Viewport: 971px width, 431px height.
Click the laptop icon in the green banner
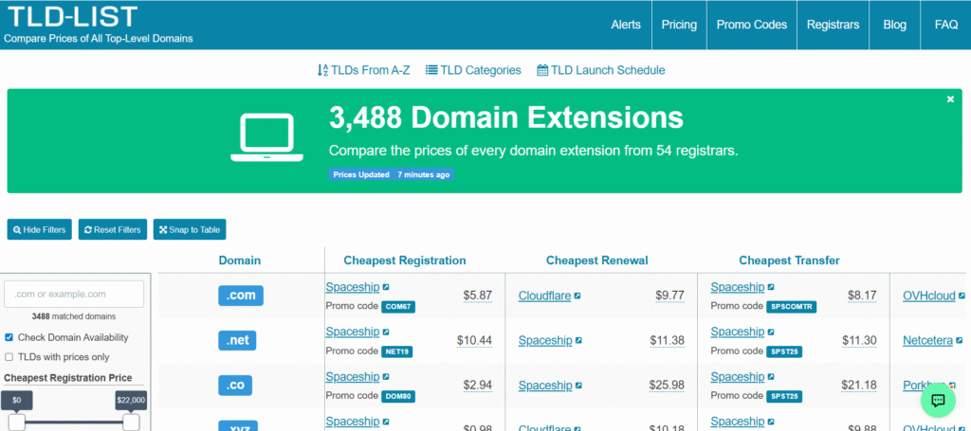tap(266, 138)
